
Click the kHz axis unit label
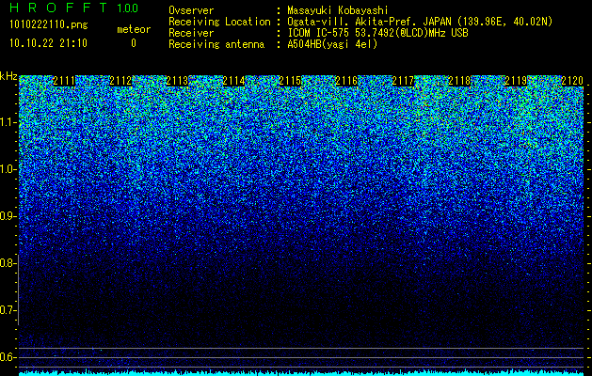[8, 76]
